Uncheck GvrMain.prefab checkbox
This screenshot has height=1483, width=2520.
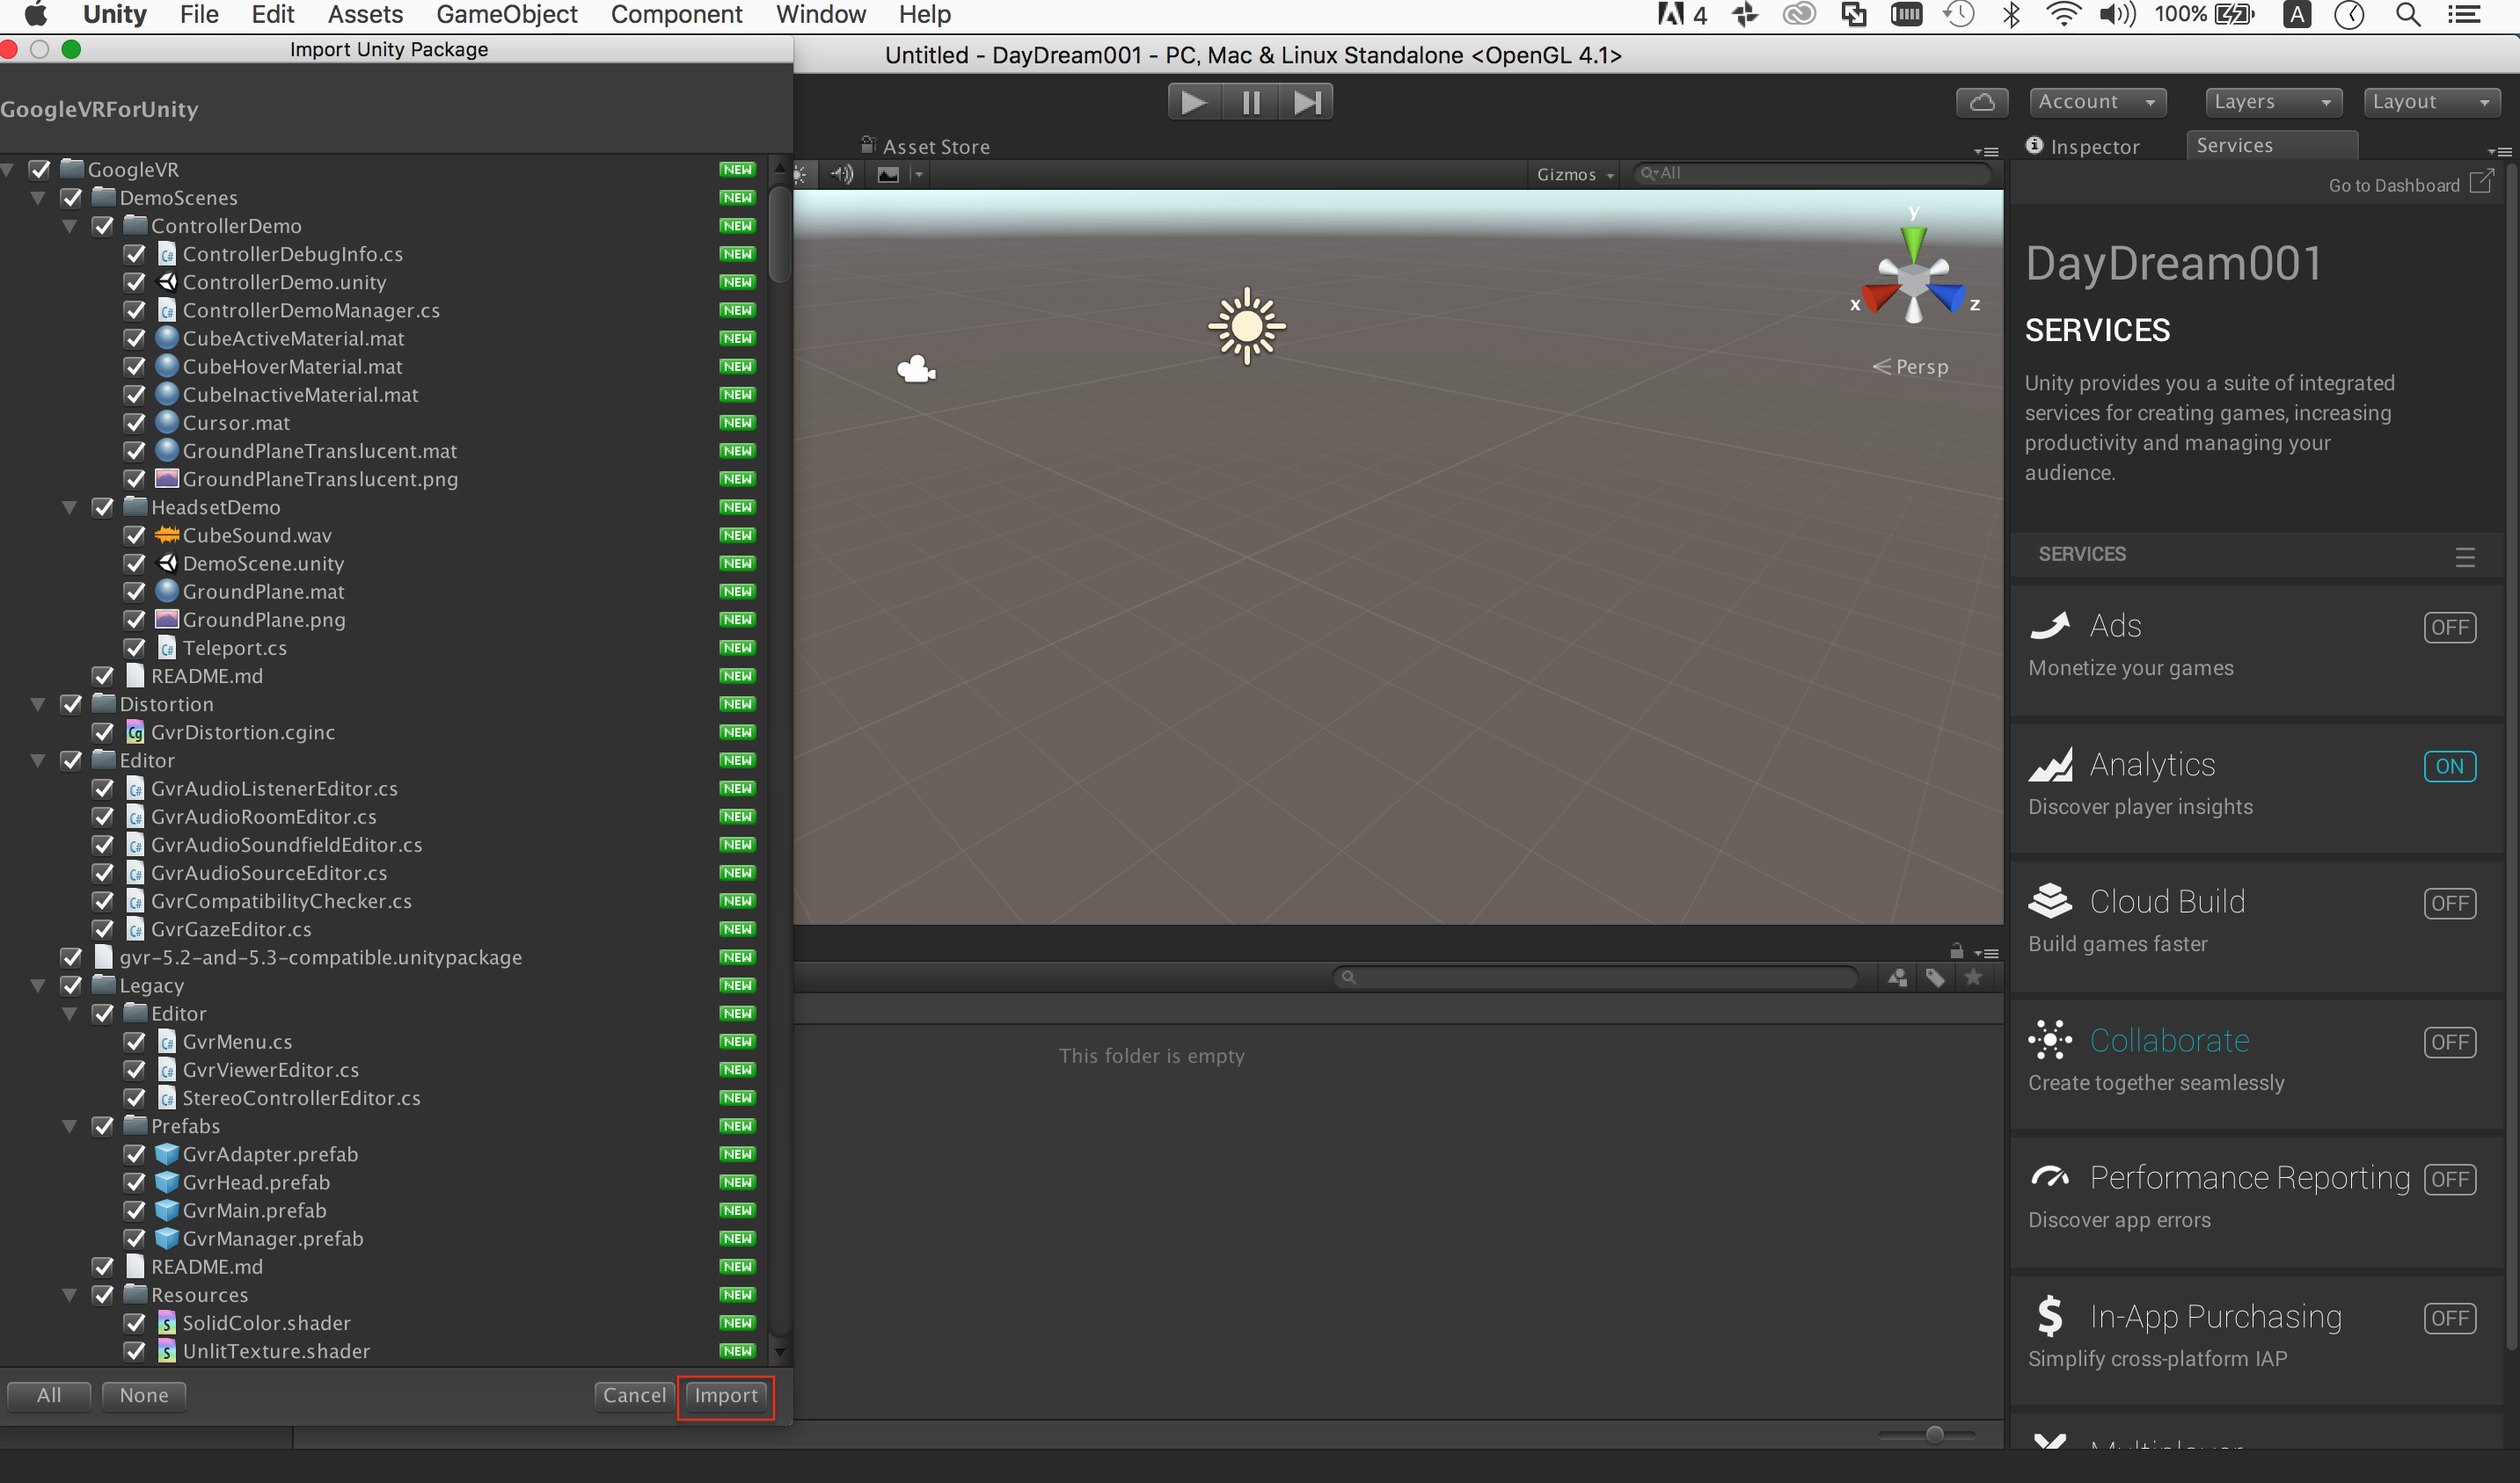[x=135, y=1210]
